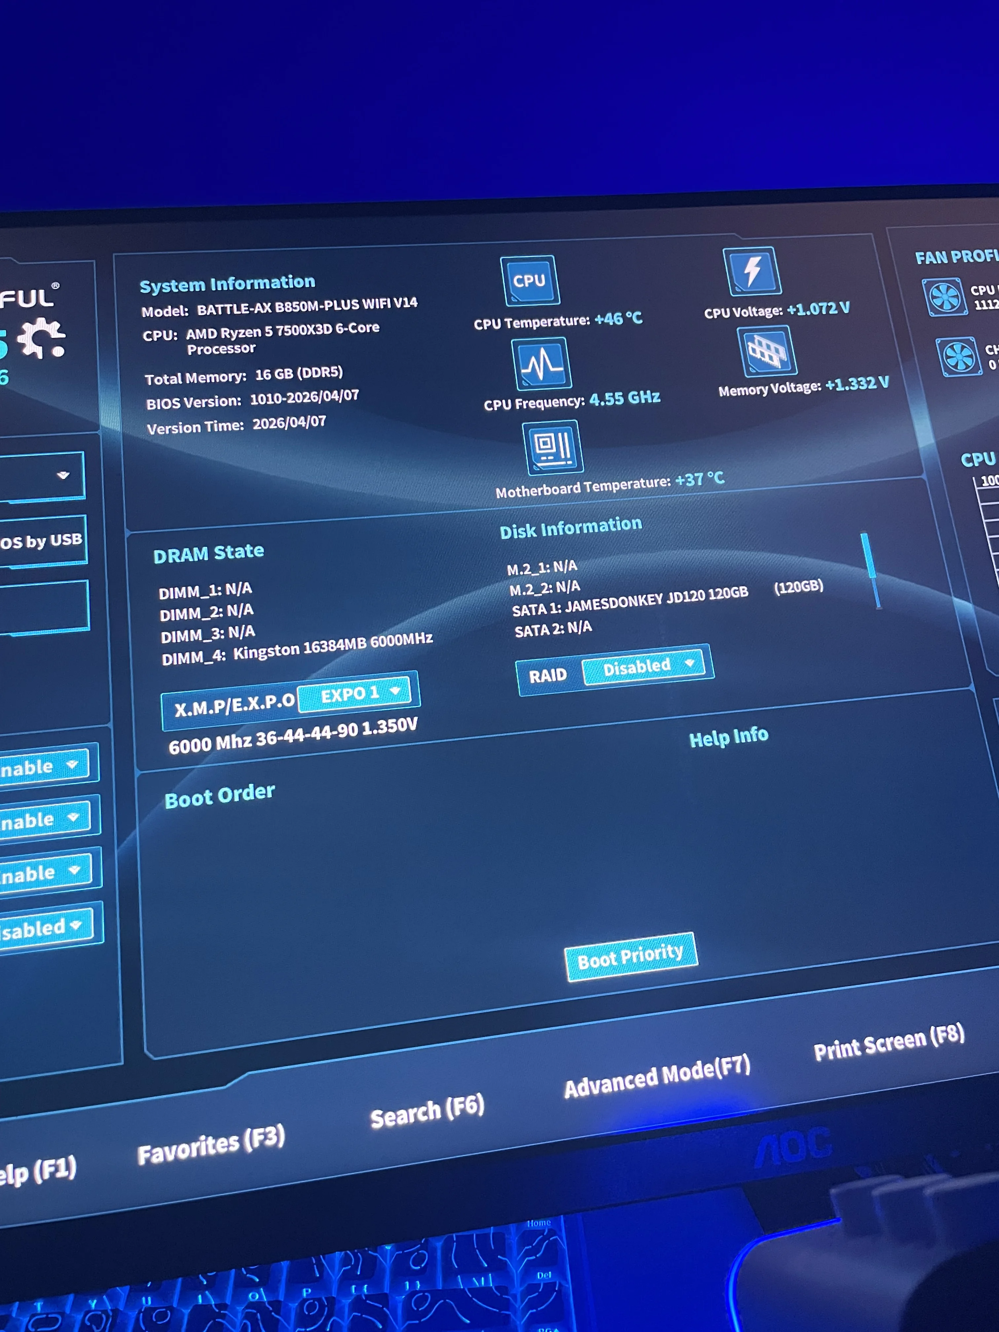
Task: Click the 'SATA 1: JAMESDONKEY JD120 120GB' row
Action: [630, 602]
